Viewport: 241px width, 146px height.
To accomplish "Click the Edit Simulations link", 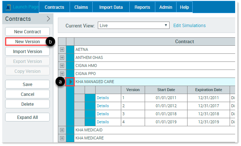I will point(189,26).
